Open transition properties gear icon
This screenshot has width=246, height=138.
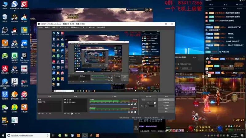(155, 103)
